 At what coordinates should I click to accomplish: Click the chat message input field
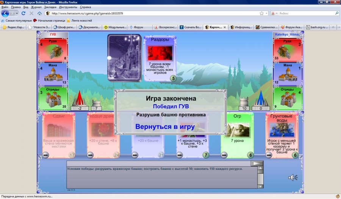coord(159,163)
